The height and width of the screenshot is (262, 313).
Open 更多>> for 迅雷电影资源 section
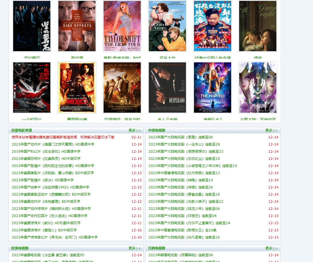click(134, 130)
